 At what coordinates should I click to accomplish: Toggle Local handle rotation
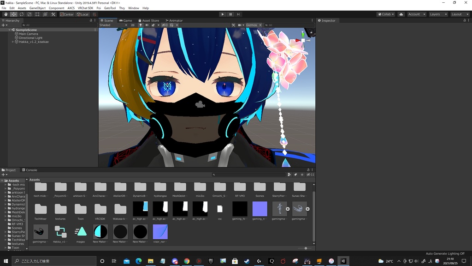click(83, 14)
